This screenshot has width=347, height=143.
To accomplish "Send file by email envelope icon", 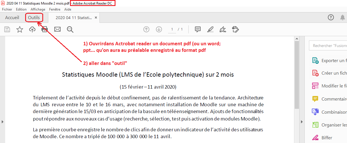I will click(57, 29).
